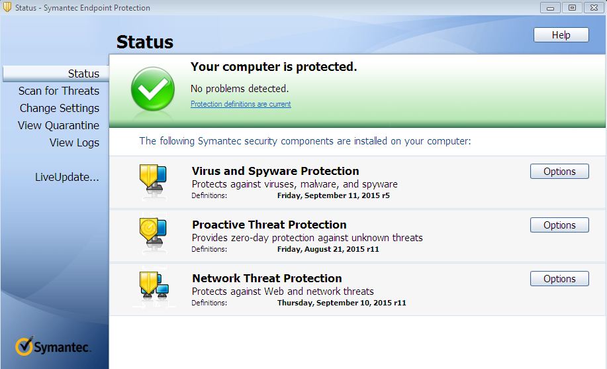Click the 'Protection definitions are current' link

[241, 104]
